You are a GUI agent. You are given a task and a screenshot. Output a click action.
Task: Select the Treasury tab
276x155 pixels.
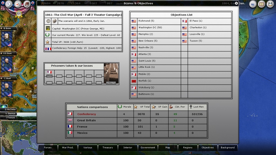108,147
